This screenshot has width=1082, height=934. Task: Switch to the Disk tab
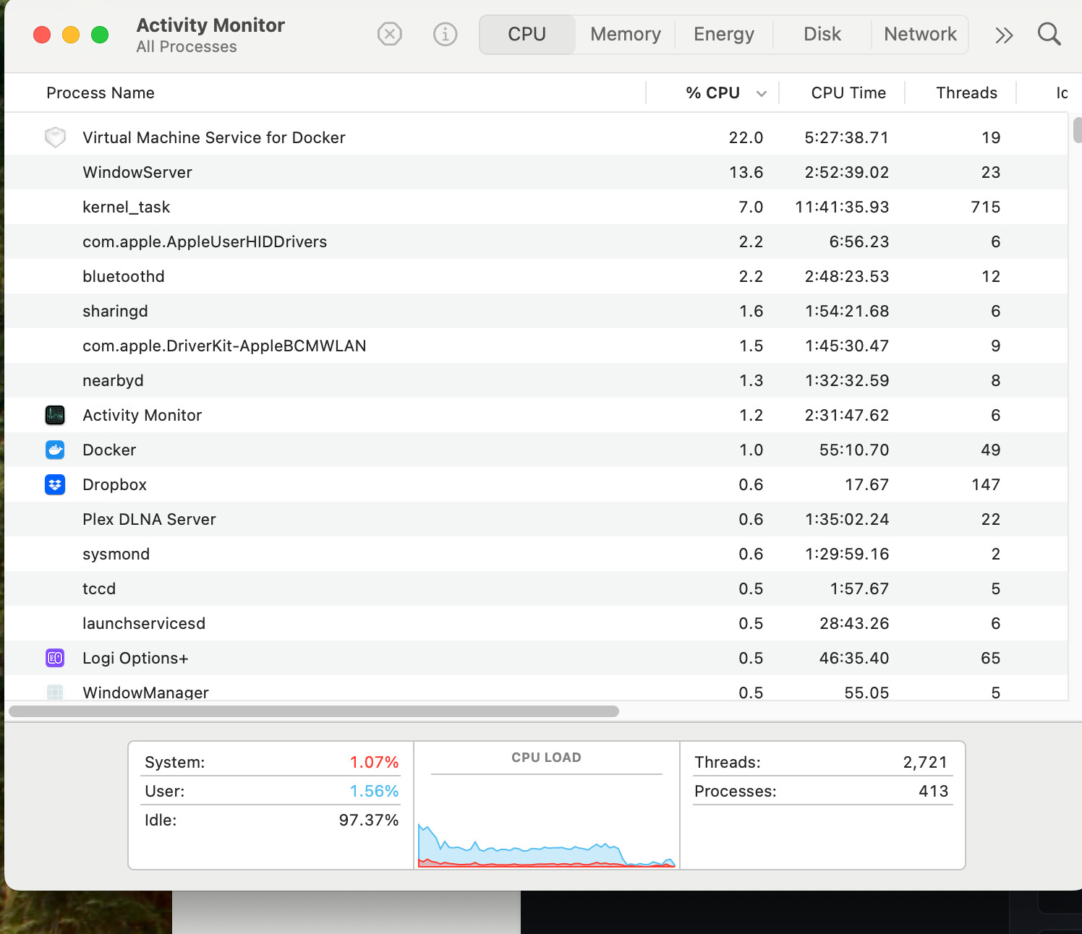pos(822,34)
